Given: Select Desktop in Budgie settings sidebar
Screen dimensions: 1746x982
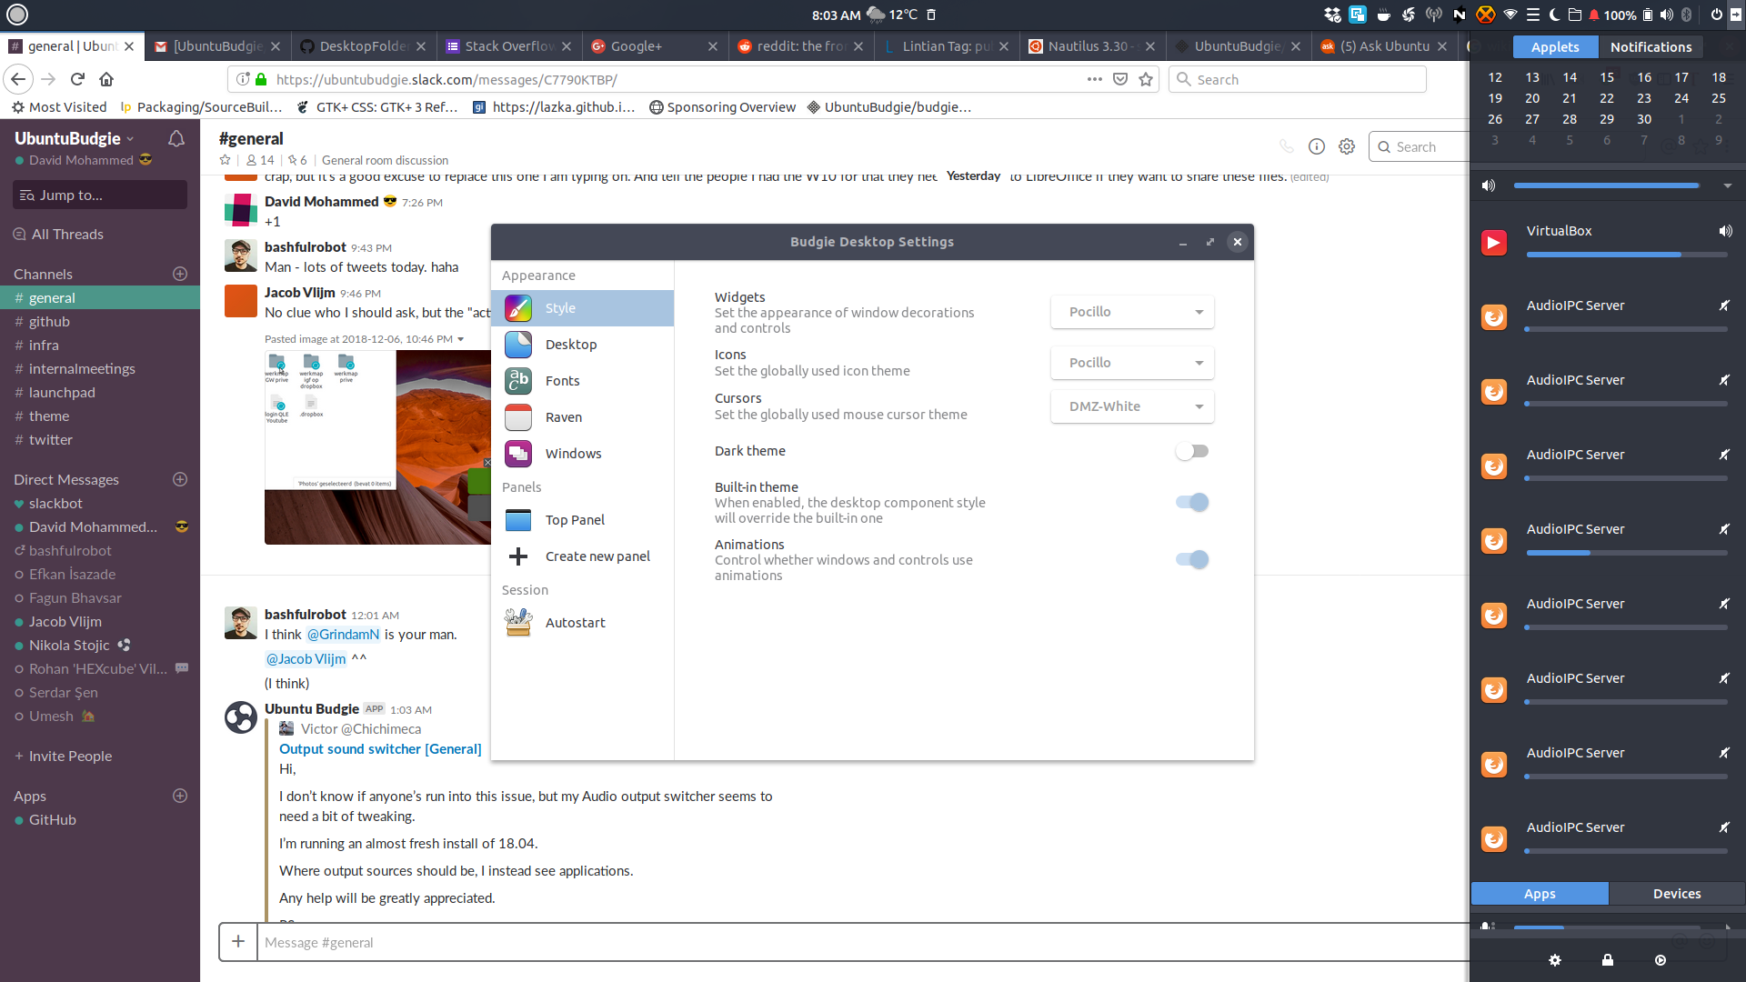Looking at the screenshot, I should pyautogui.click(x=583, y=345).
